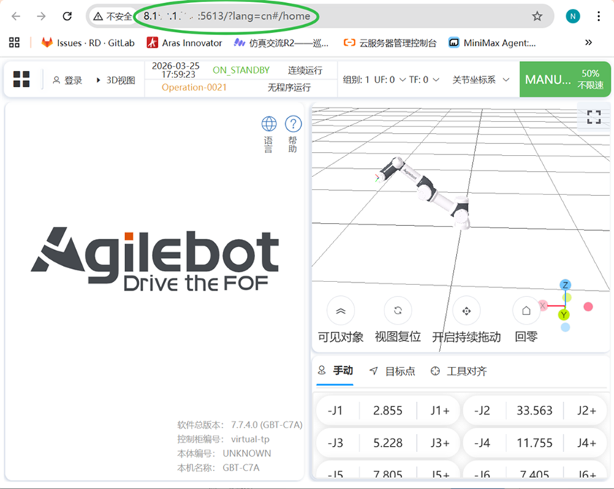Viewport: 614px width, 489px height.
Task: Click the 组别: 1 group label
Action: (356, 80)
